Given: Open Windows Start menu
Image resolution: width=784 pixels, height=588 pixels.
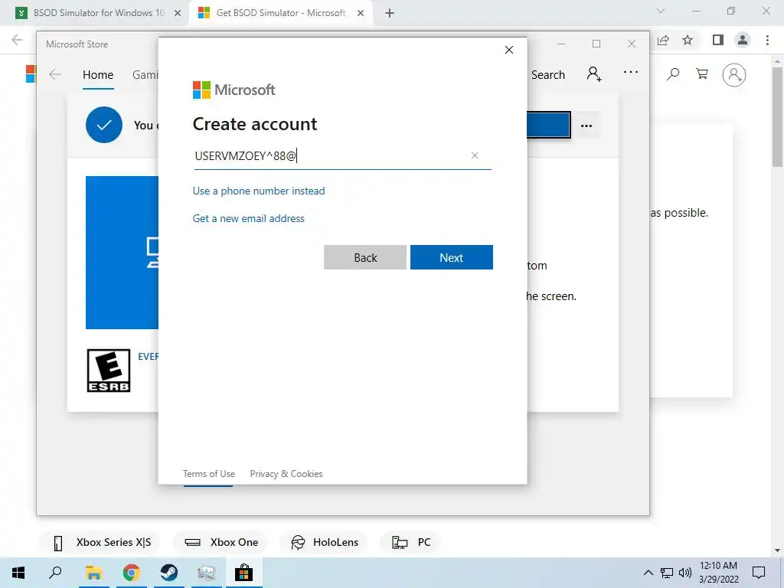Looking at the screenshot, I should point(18,573).
